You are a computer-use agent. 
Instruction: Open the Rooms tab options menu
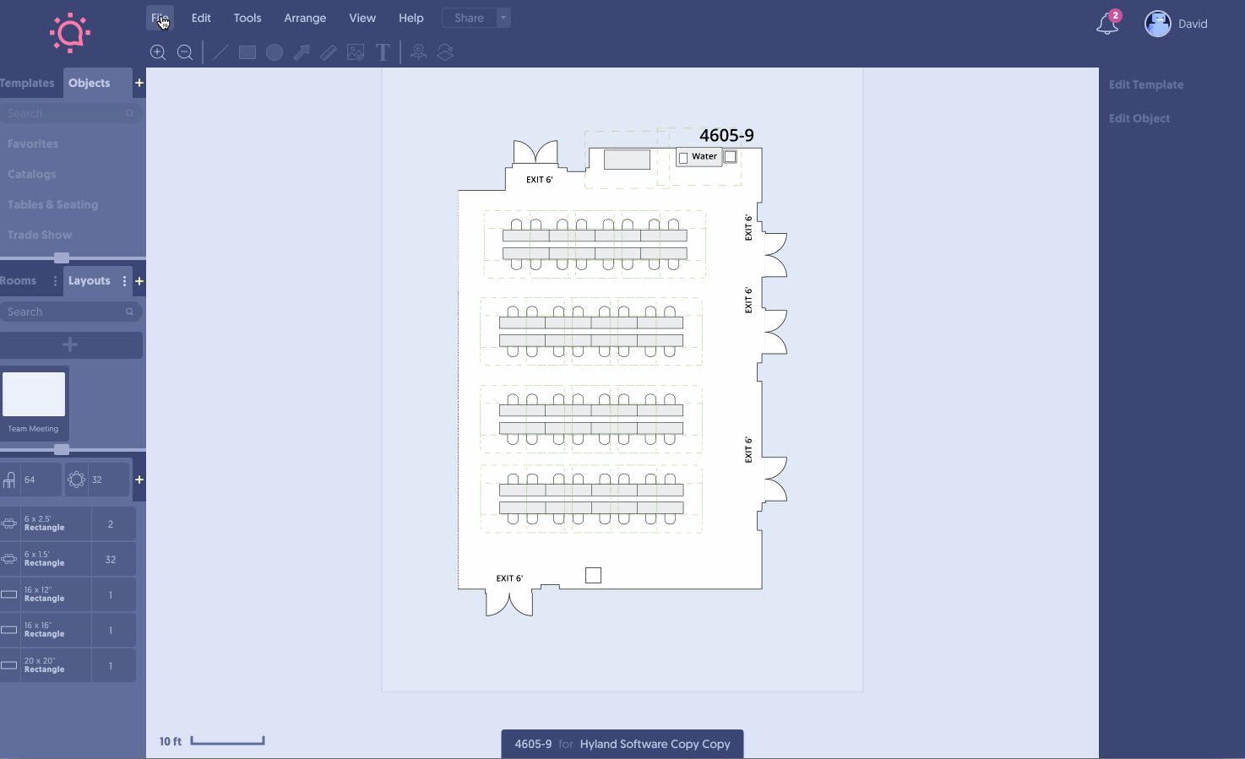click(x=56, y=281)
